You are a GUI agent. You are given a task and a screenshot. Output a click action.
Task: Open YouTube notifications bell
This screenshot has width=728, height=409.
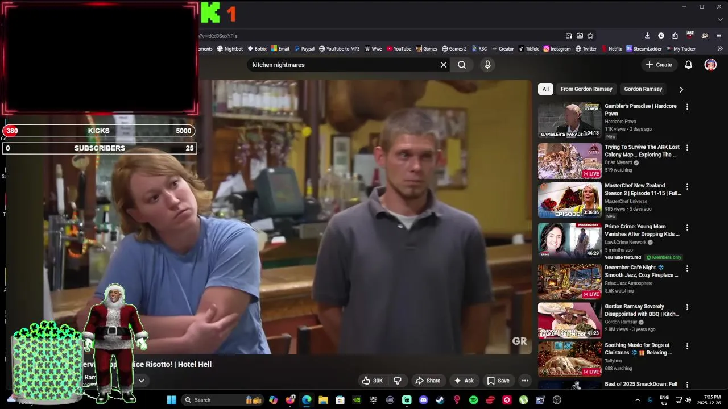[688, 65]
